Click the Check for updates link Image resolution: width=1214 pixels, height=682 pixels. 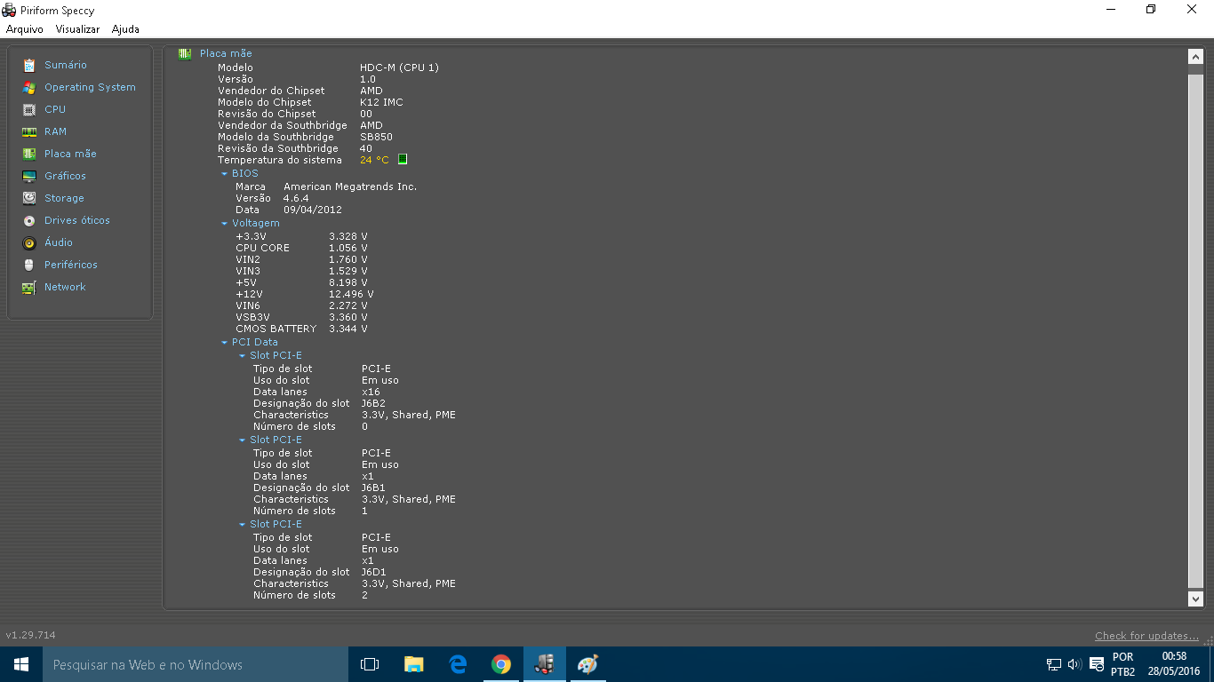coord(1146,636)
